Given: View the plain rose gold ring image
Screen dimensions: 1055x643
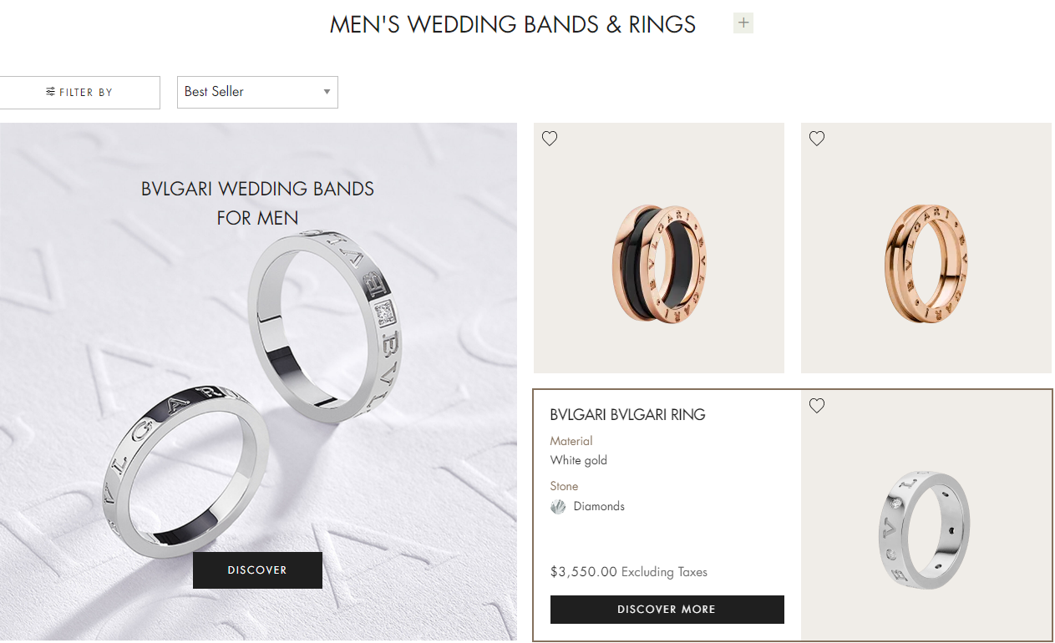Looking at the screenshot, I should pos(926,248).
